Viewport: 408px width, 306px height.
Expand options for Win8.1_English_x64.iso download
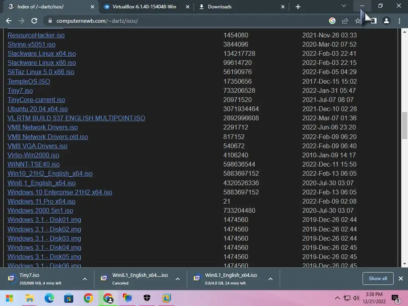pyautogui.click(x=271, y=279)
